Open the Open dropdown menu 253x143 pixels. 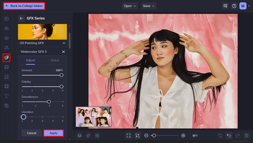point(130,6)
